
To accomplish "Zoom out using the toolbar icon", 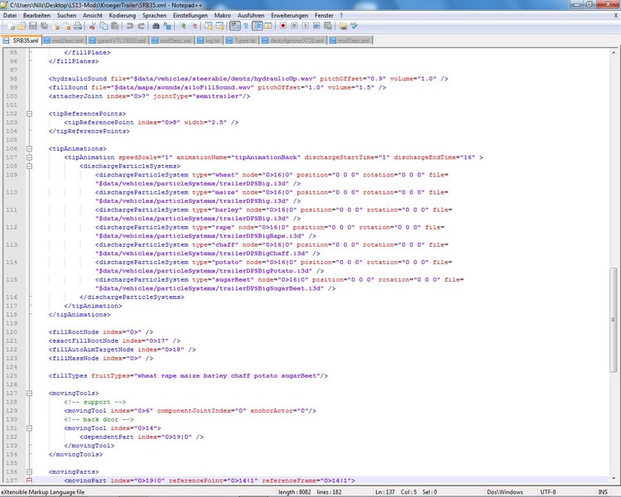I will coord(194,27).
